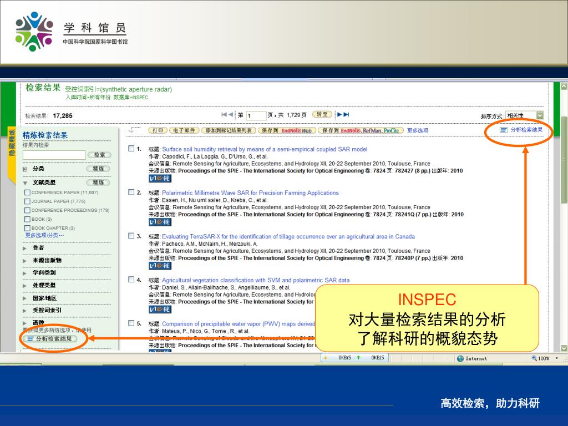Jump to the last results page
The width and height of the screenshot is (568, 426).
click(x=346, y=114)
